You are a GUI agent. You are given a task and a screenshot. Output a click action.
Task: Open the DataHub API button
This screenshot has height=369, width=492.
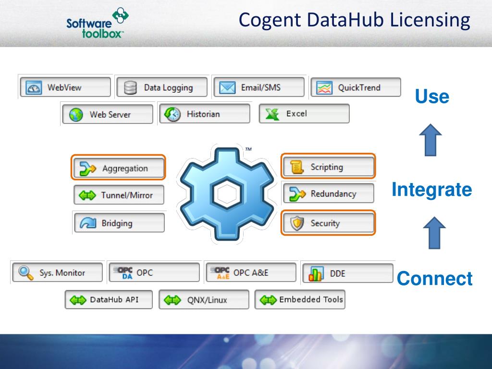pos(109,300)
